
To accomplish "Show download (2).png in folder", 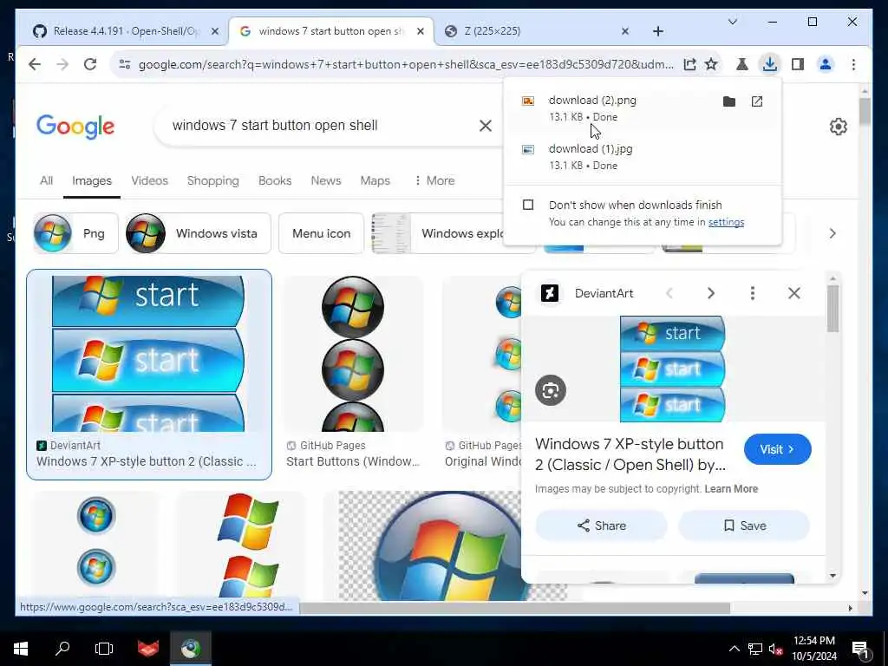I will point(729,101).
